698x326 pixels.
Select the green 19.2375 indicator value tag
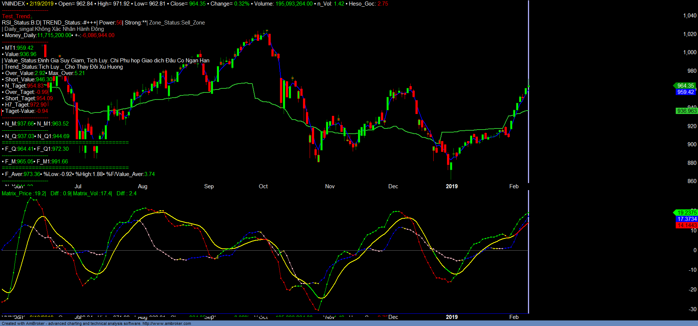click(x=686, y=213)
